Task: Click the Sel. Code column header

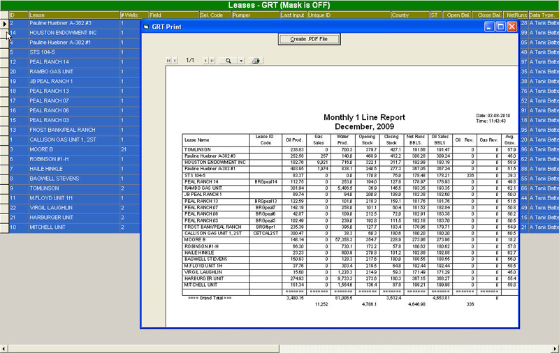Action: pos(215,15)
